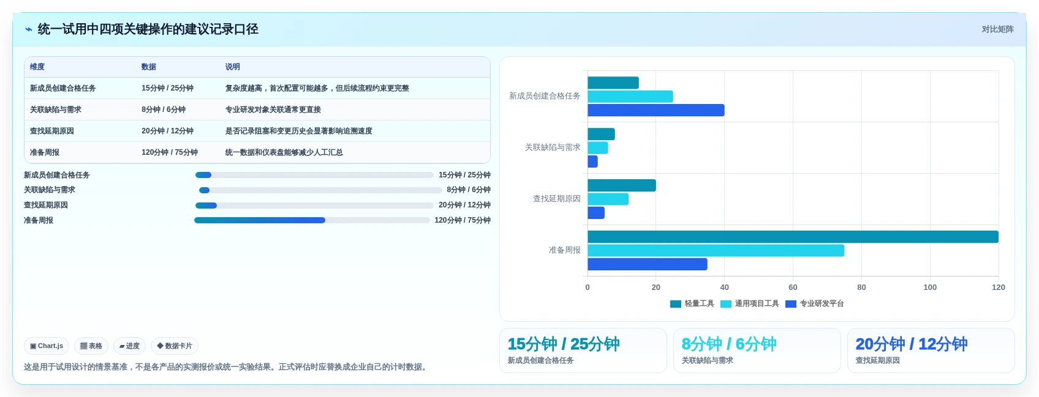
Task: Click the 进度 chip
Action: tap(129, 346)
